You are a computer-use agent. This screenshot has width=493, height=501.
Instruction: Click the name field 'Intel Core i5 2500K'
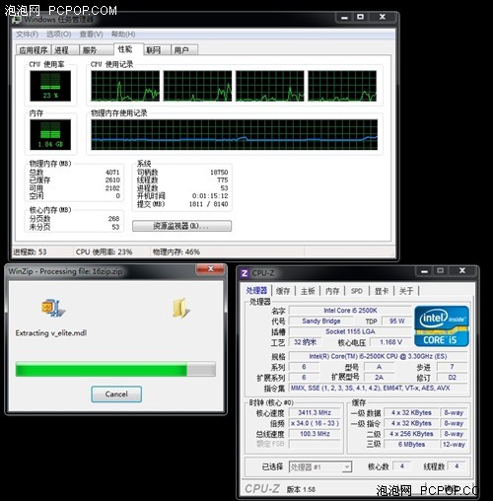click(350, 311)
